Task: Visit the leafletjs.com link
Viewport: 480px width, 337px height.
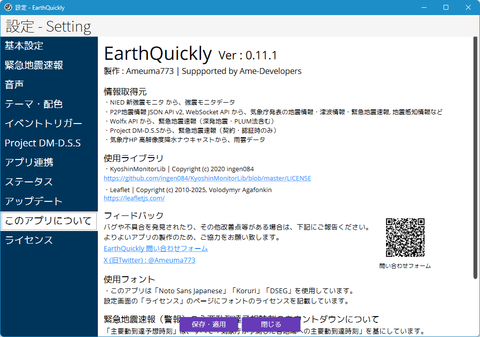Action: tap(134, 198)
